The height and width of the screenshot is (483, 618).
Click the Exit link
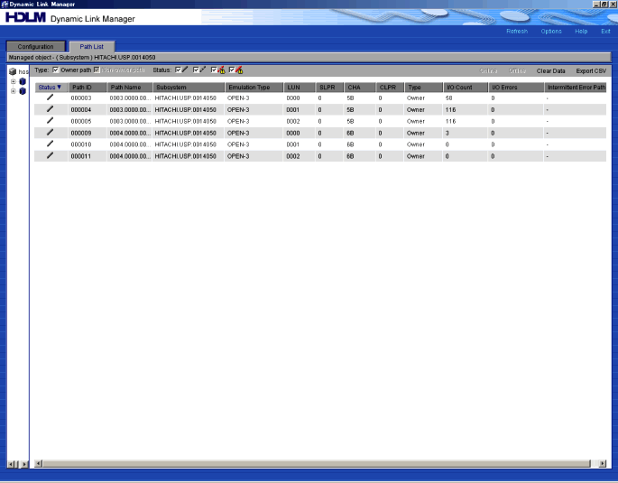(605, 32)
